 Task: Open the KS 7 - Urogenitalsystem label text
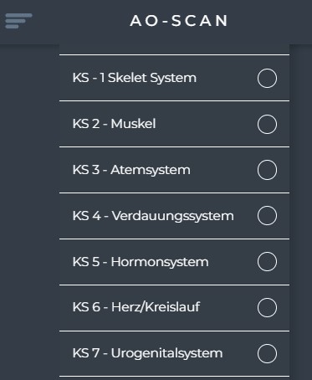[x=147, y=353]
